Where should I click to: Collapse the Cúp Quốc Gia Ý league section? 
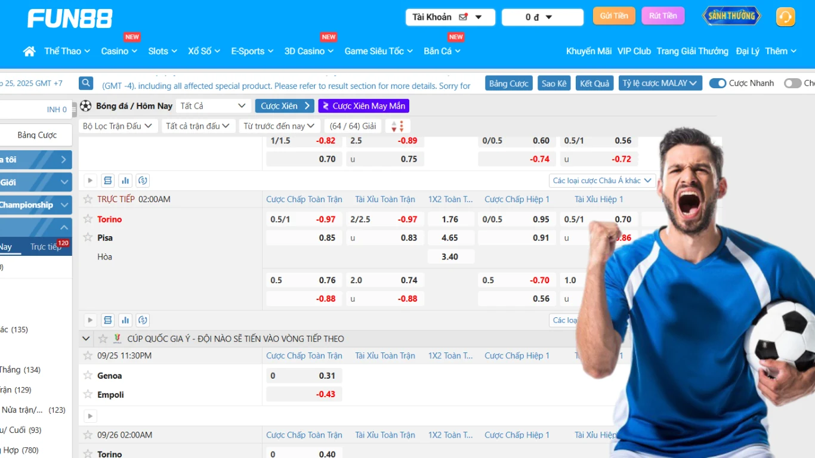point(86,339)
